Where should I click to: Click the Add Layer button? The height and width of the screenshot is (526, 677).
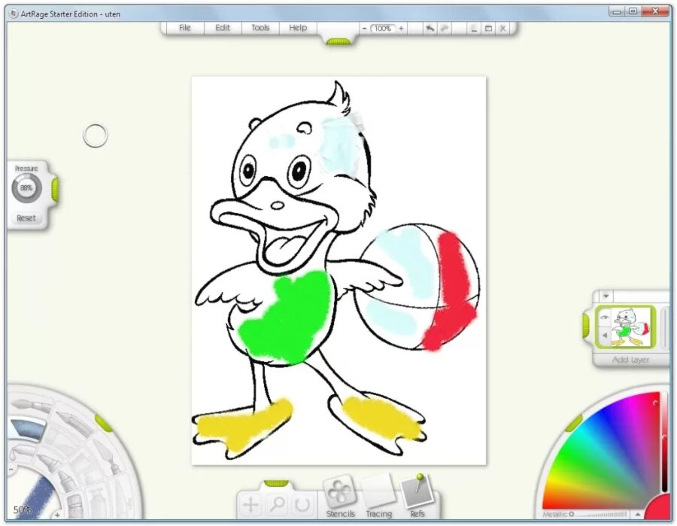630,360
